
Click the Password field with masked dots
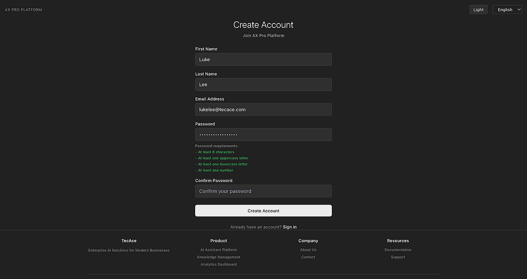(263, 134)
